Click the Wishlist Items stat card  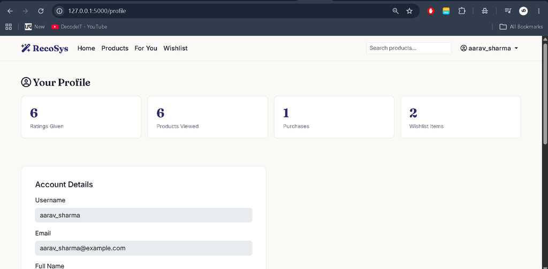[x=461, y=117]
